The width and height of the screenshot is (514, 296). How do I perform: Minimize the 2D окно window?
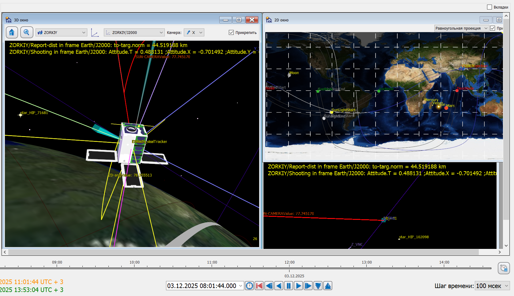pos(486,20)
